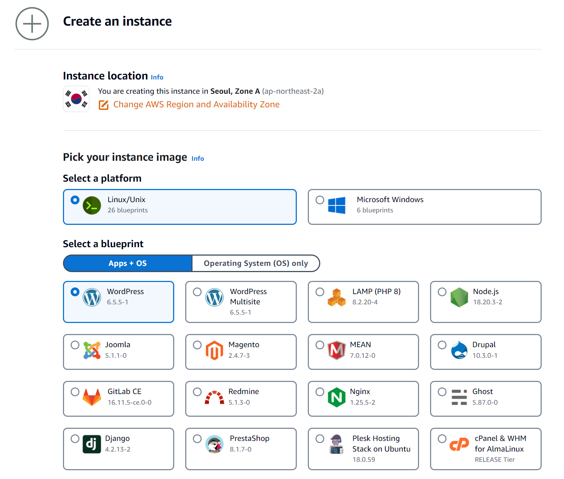Open Info link next to Instance location
564x479 pixels.
point(157,77)
